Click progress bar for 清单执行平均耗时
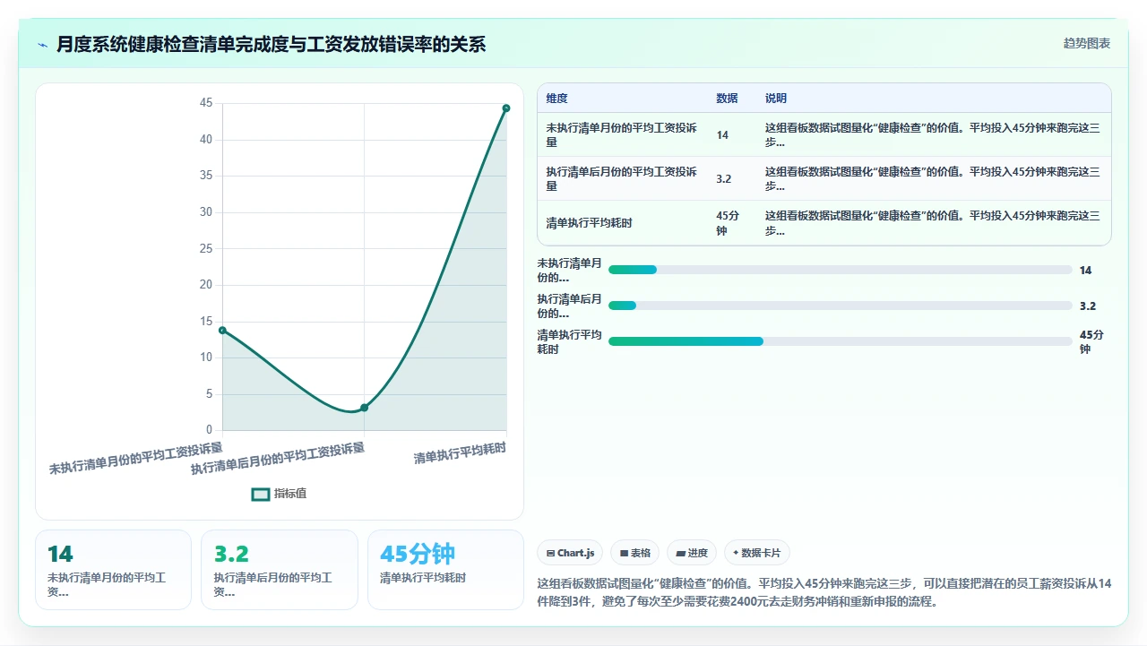This screenshot has width=1147, height=646. 841,341
